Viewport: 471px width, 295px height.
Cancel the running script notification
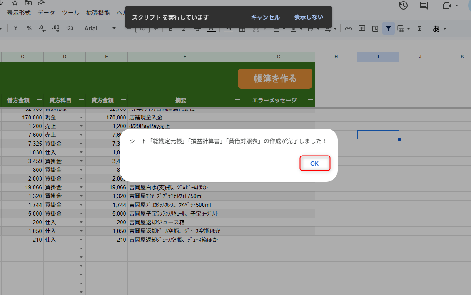click(265, 17)
